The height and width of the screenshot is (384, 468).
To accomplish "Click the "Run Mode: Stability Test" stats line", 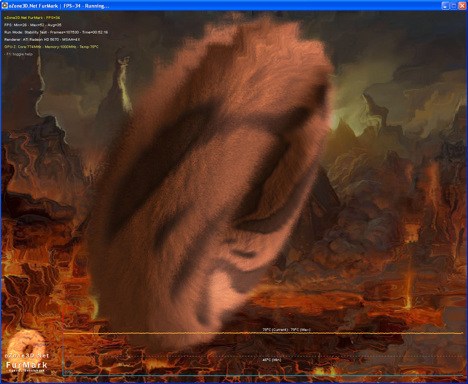I will [x=56, y=32].
